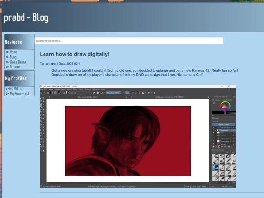This screenshot has width=264, height=198.
Task: Click the add layer plus icon
Action: coord(214,147)
